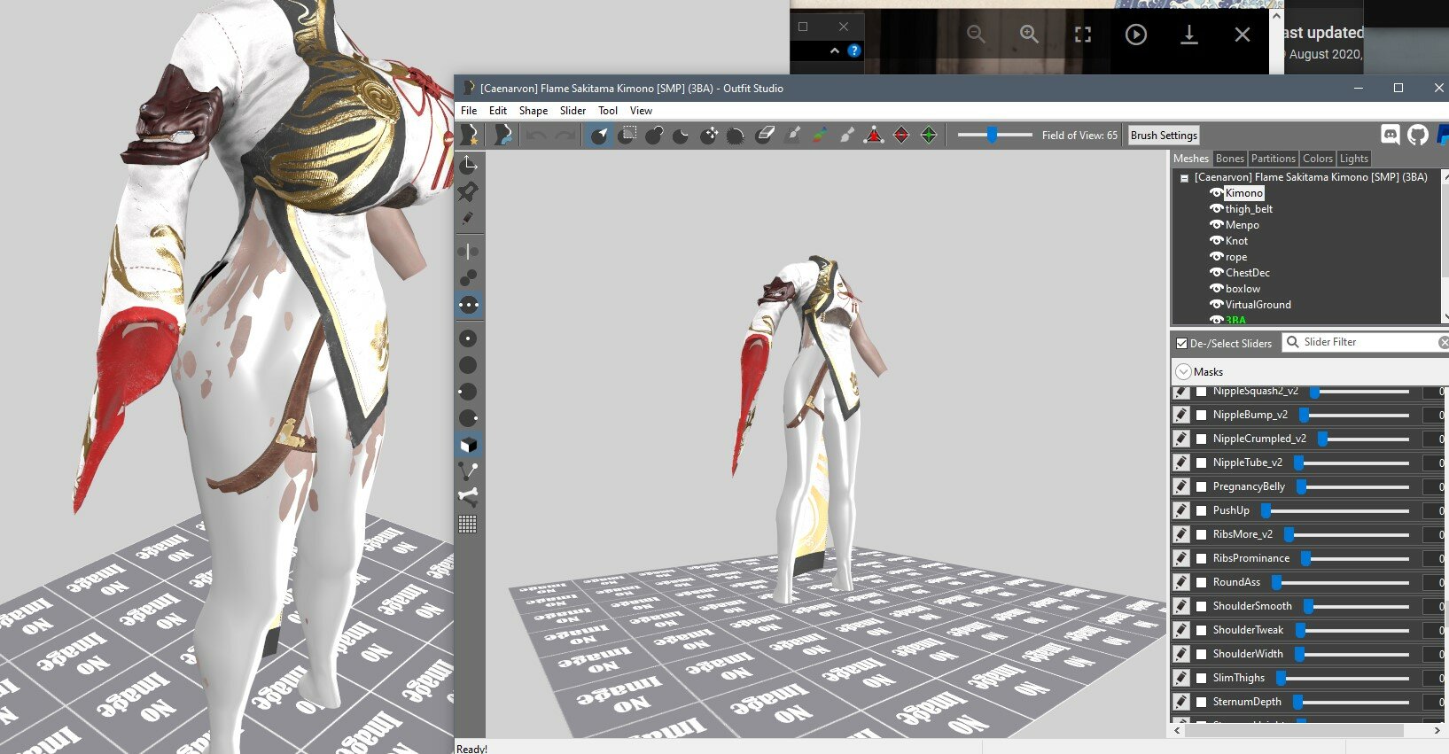
Task: Open the Discord link icon
Action: pyautogui.click(x=1391, y=135)
